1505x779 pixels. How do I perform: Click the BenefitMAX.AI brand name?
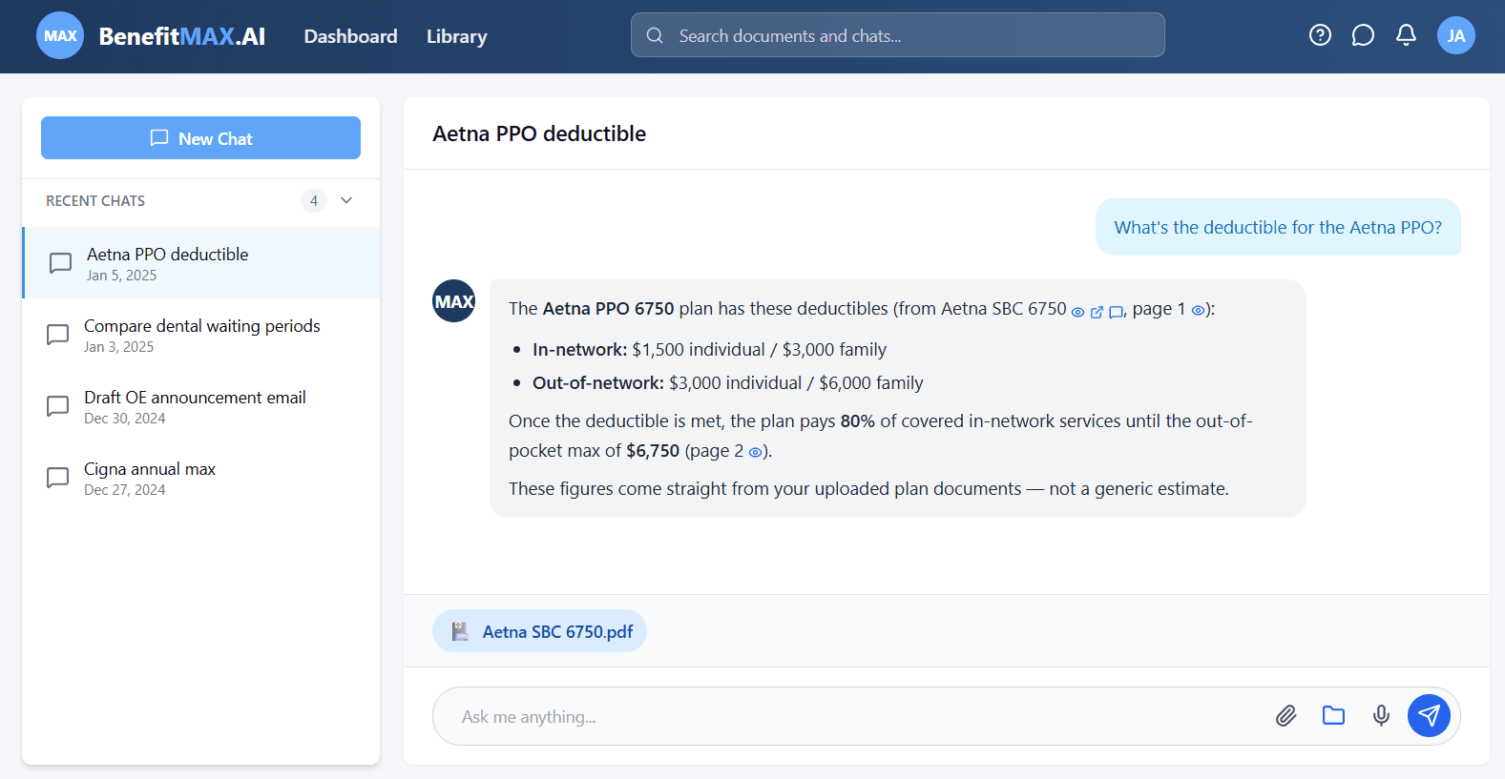point(181,36)
